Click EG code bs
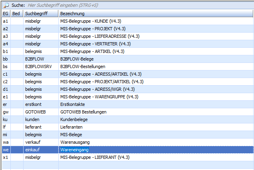The width and height of the screenshot is (254, 170). (5, 66)
